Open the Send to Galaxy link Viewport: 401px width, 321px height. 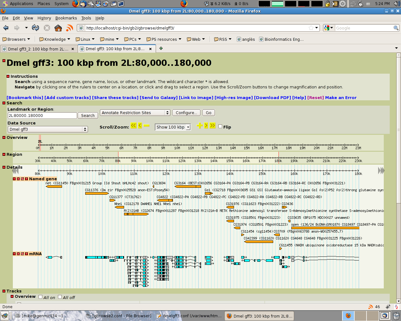click(x=159, y=97)
